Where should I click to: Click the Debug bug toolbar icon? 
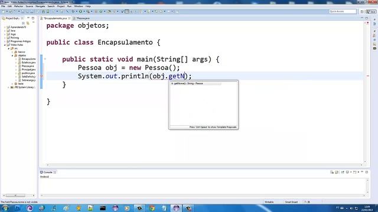click(x=73, y=12)
